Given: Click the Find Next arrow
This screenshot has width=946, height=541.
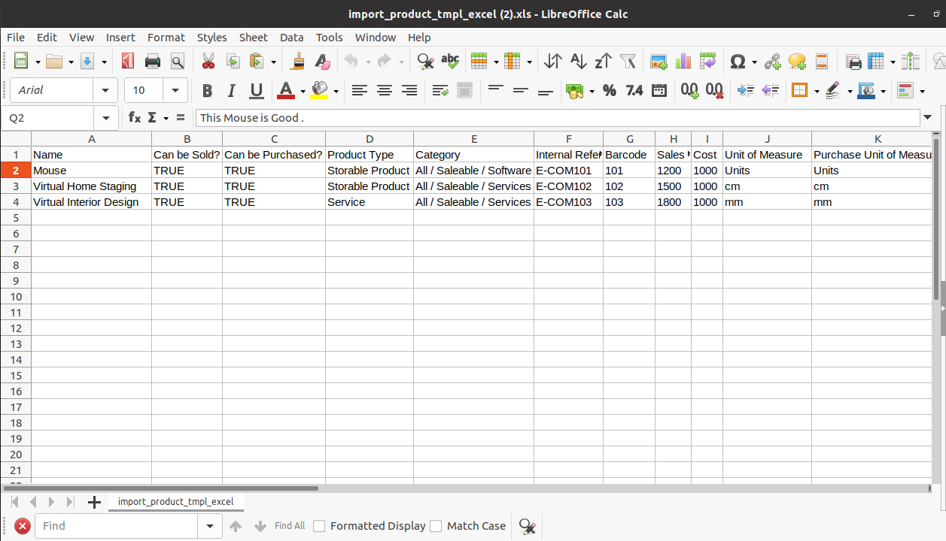Looking at the screenshot, I should tap(260, 526).
